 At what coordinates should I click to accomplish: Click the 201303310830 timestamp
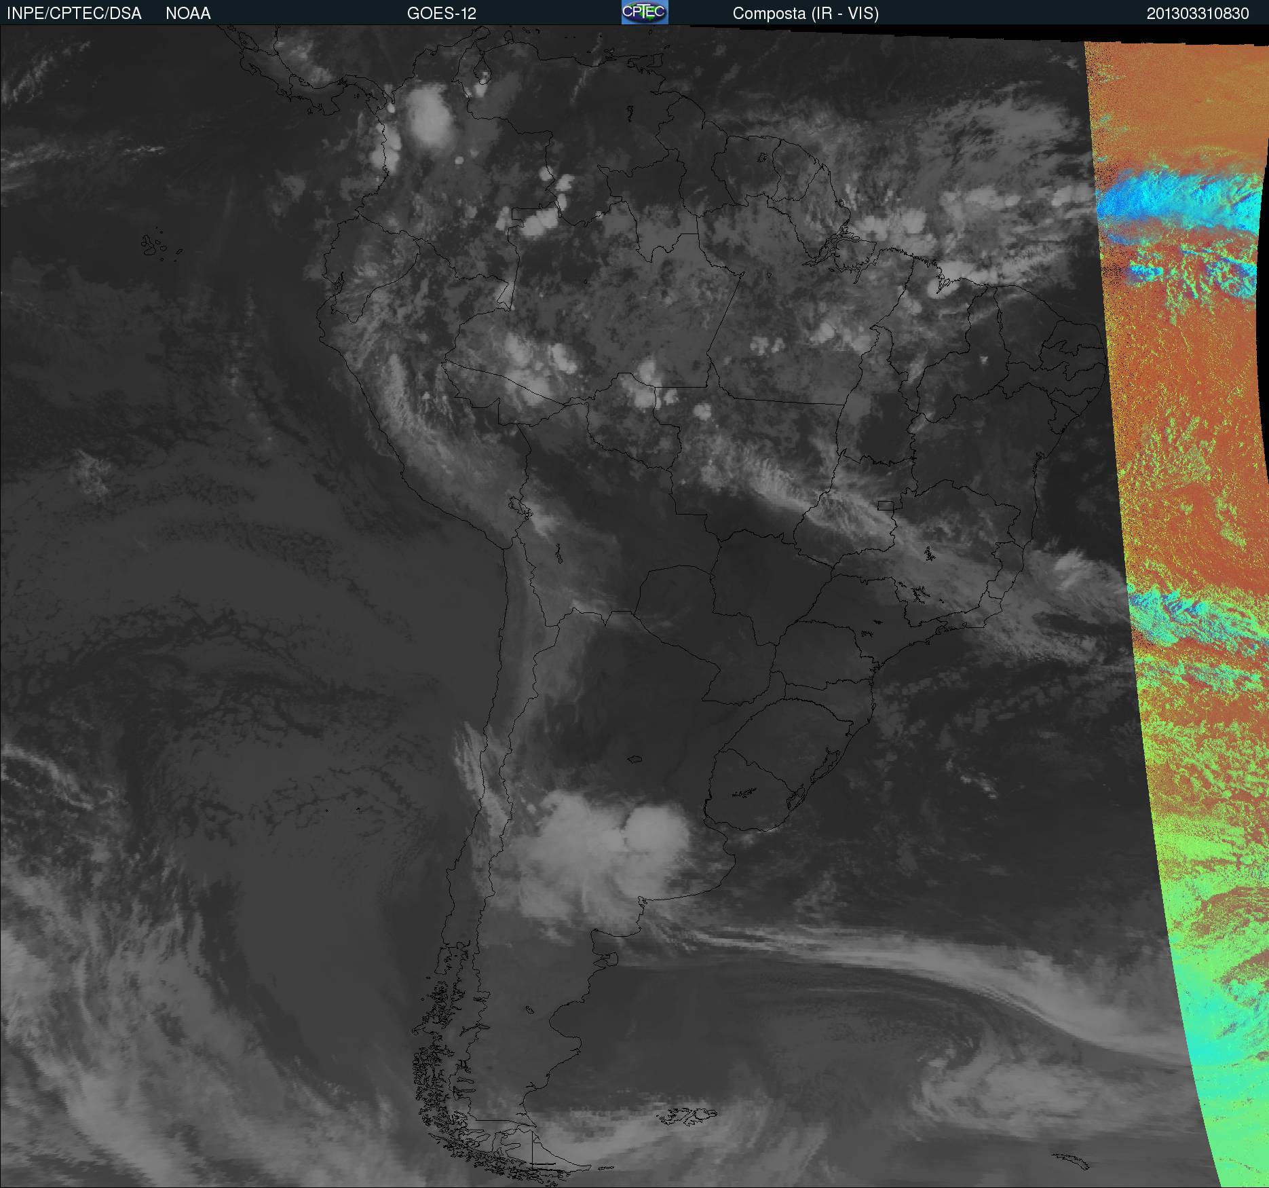pos(1198,14)
